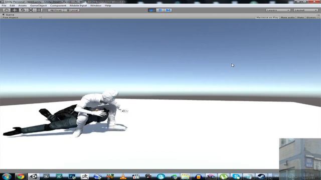Show the Stats overlay
This screenshot has height=180, width=321.
300,17
